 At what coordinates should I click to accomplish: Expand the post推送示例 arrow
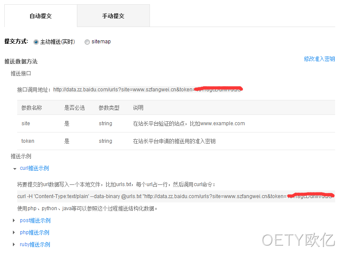pos(14,220)
